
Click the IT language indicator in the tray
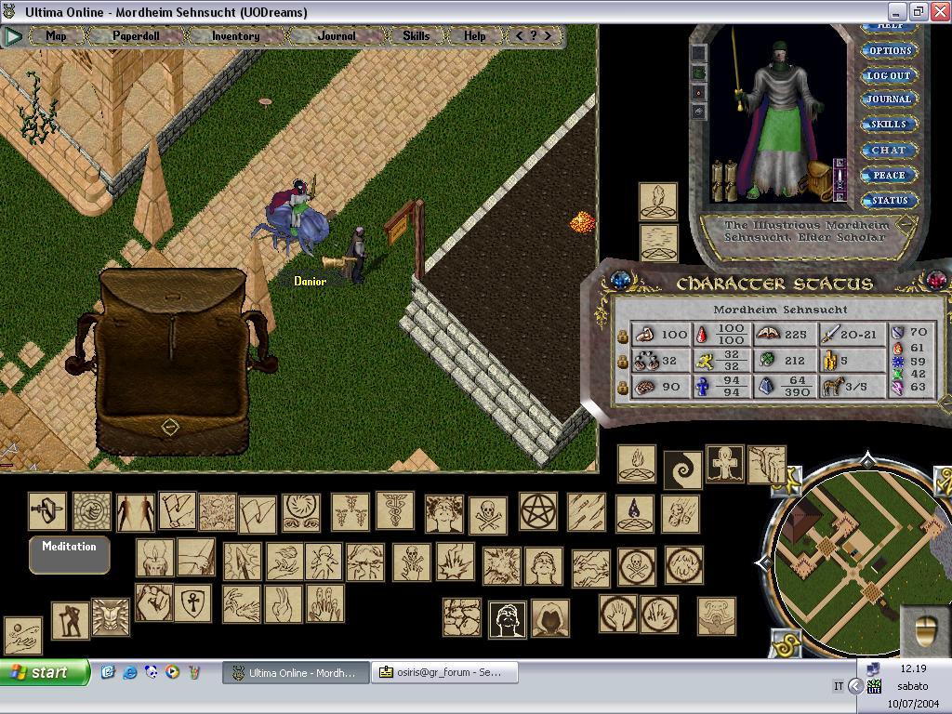click(839, 687)
